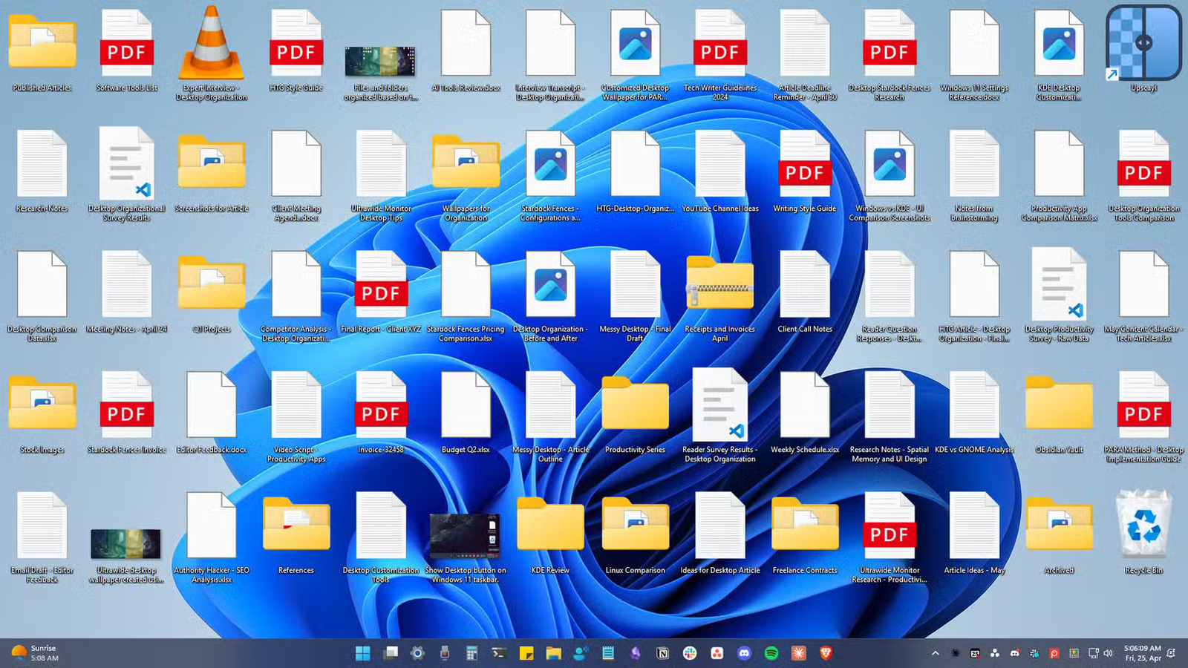The image size is (1188, 668).
Task: Open Discord from the taskbar
Action: (x=743, y=654)
